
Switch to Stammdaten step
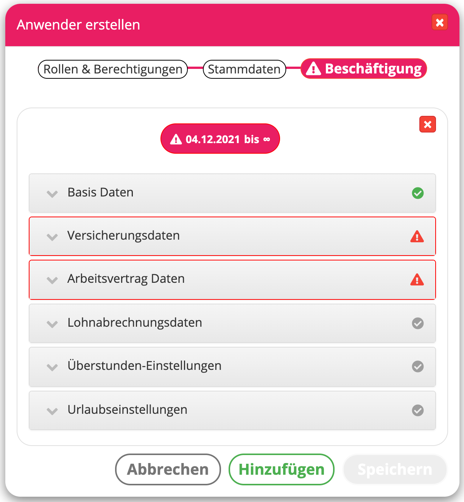pyautogui.click(x=244, y=69)
